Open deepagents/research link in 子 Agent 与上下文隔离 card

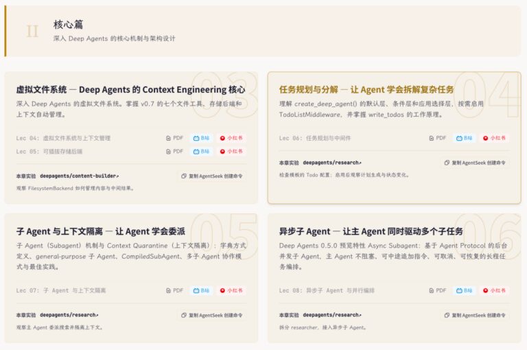pos(69,315)
